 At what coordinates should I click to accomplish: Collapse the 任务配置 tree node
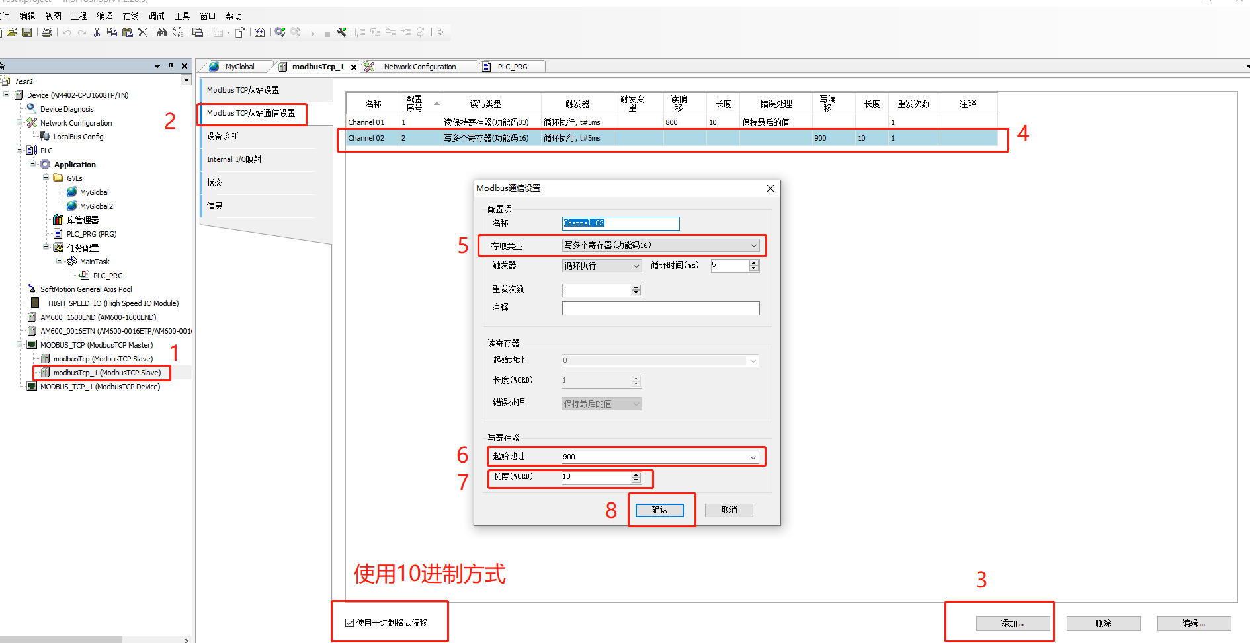pos(46,247)
